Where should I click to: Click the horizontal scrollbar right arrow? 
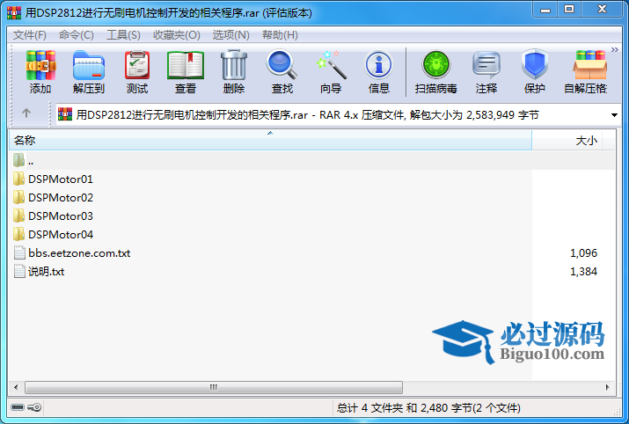coord(607,388)
